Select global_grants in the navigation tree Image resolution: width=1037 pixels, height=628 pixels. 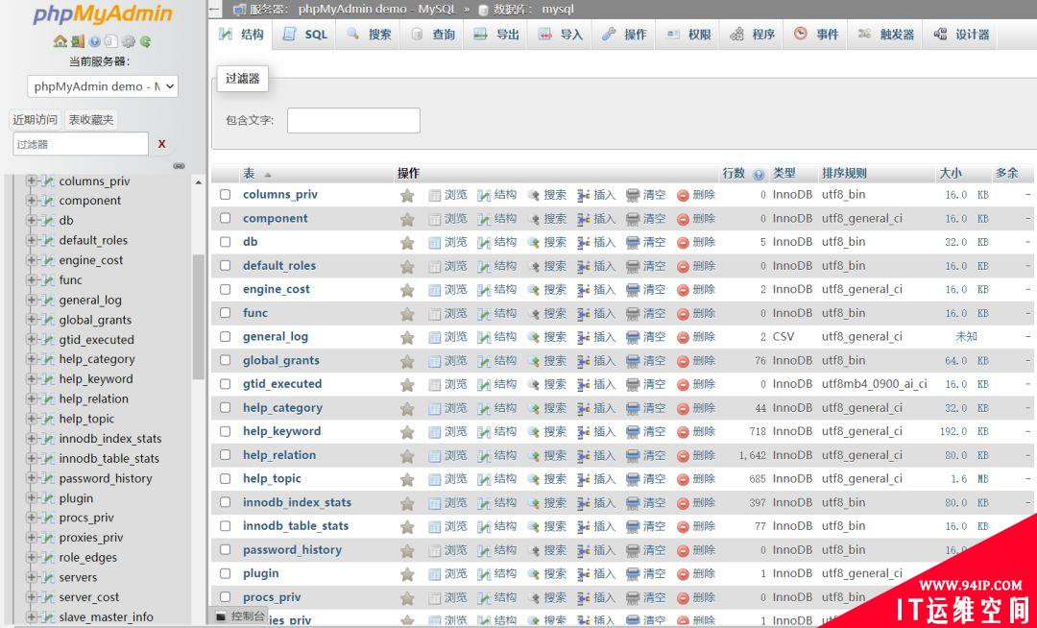pos(95,321)
